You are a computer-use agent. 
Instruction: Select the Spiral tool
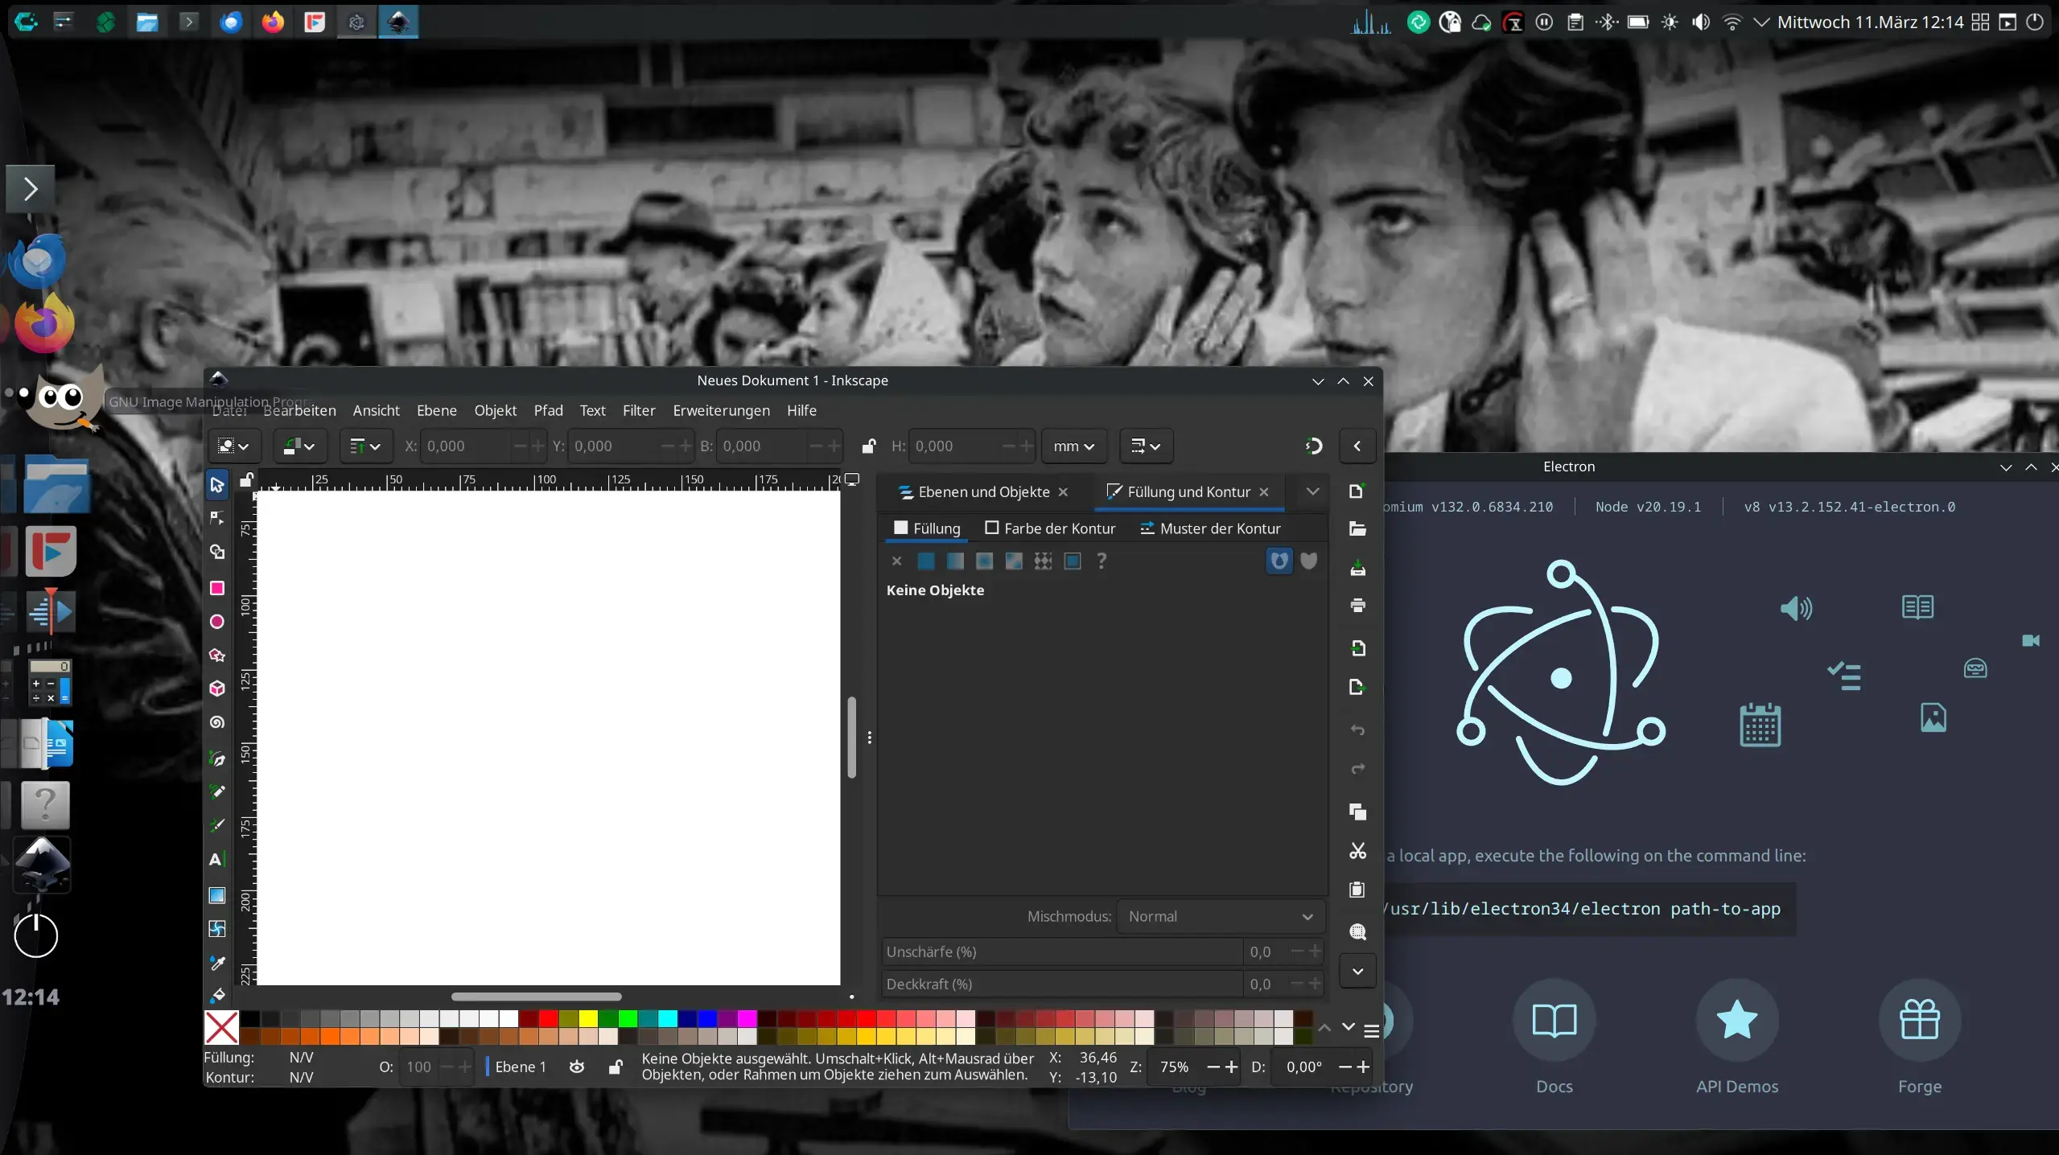click(x=216, y=722)
